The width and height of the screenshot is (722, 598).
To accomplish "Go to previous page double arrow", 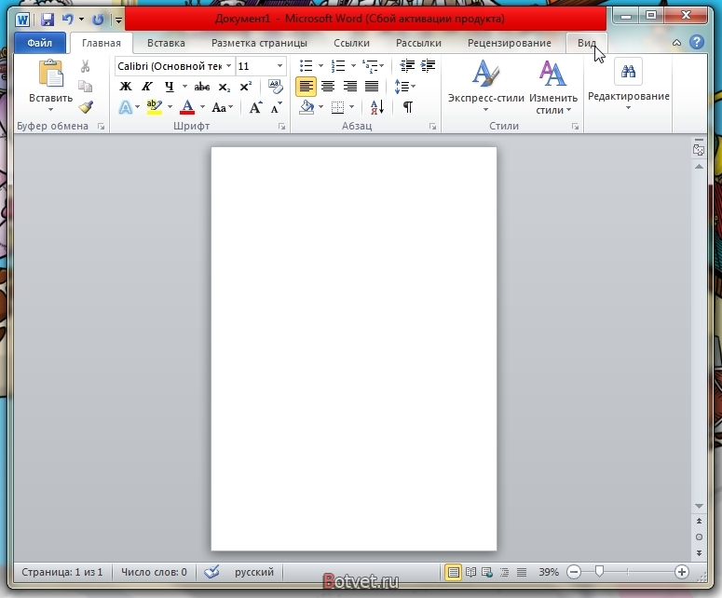I will 699,521.
